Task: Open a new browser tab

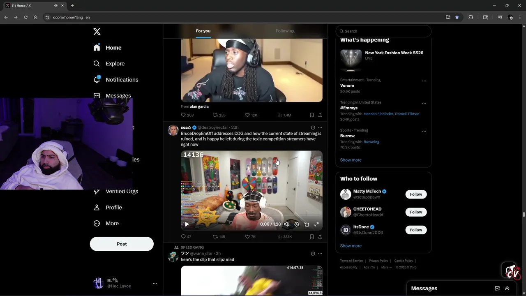Action: pyautogui.click(x=72, y=5)
